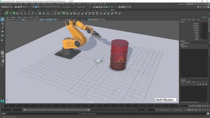Click the green leaf XGen shelf icon
This screenshot has height=118, width=210.
tap(14, 13)
